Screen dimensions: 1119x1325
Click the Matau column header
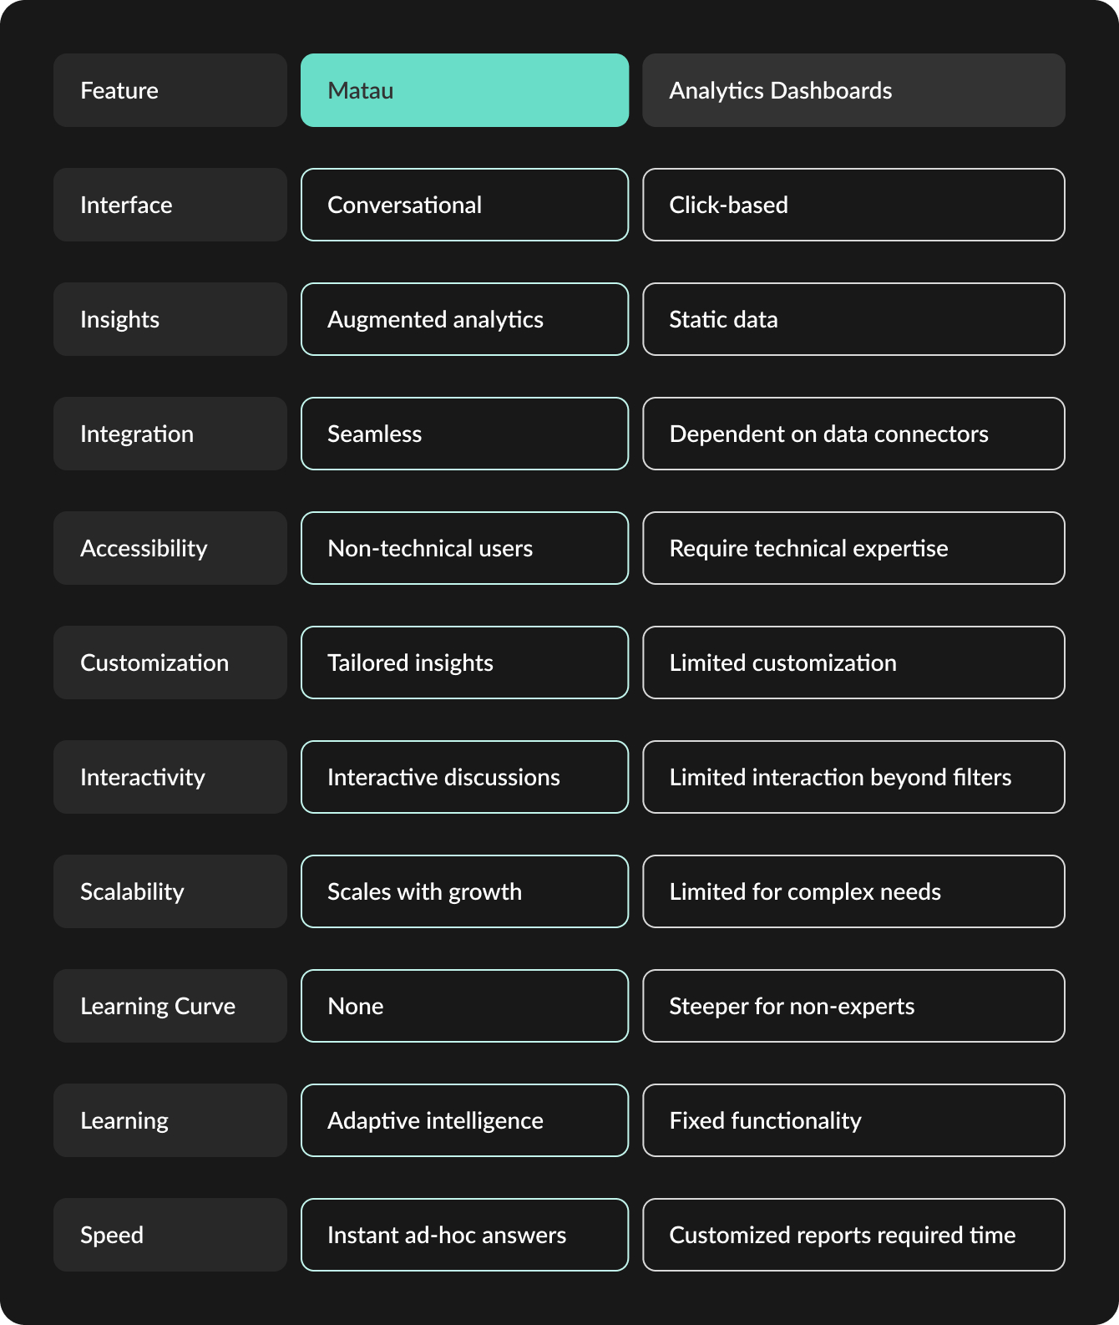[464, 90]
